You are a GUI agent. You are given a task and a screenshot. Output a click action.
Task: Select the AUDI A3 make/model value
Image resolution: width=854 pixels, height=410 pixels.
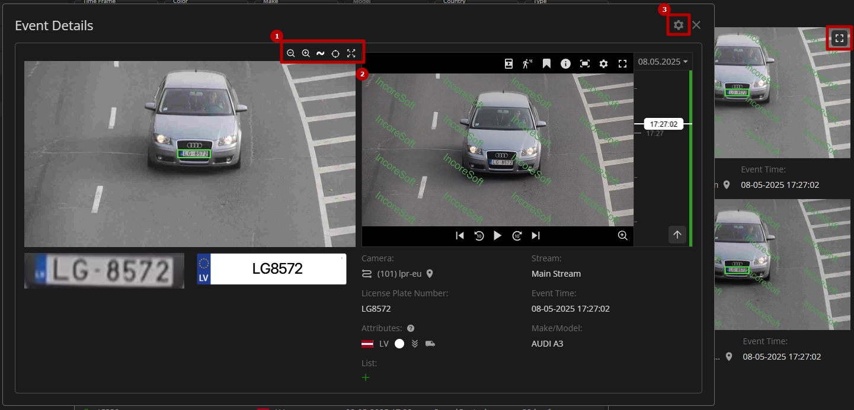click(x=547, y=344)
